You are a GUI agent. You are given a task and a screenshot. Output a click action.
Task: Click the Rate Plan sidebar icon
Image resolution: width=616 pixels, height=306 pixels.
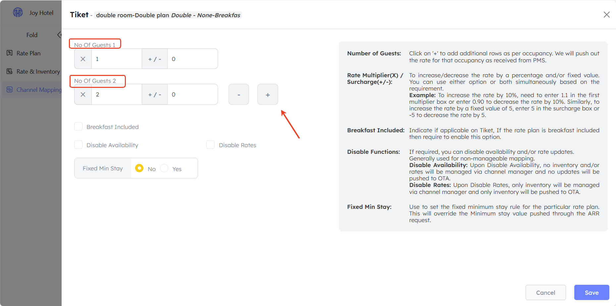(10, 53)
